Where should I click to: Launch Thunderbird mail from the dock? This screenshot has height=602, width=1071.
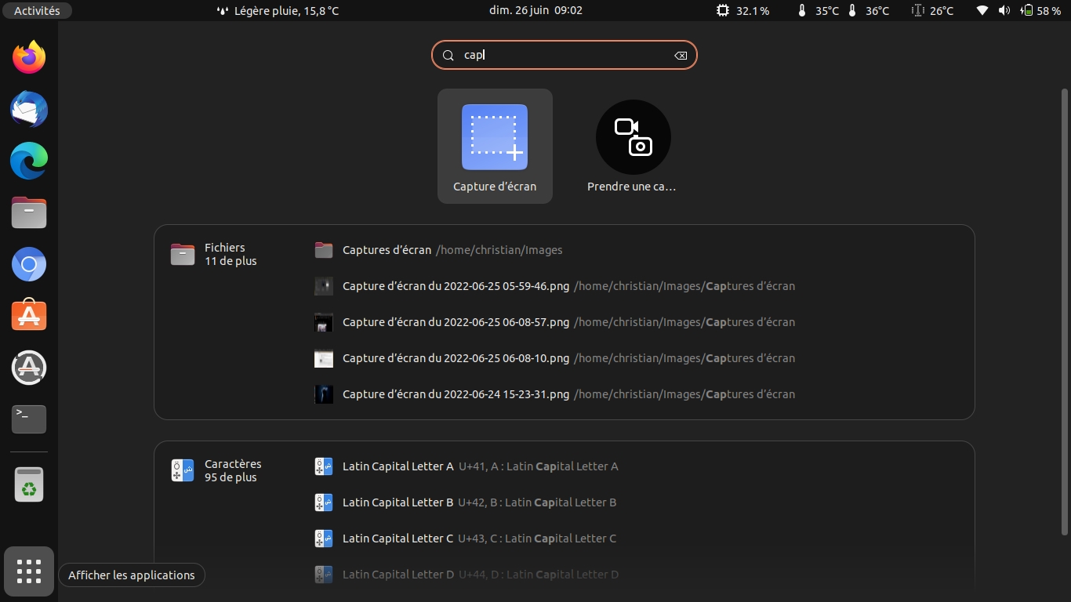(29, 109)
